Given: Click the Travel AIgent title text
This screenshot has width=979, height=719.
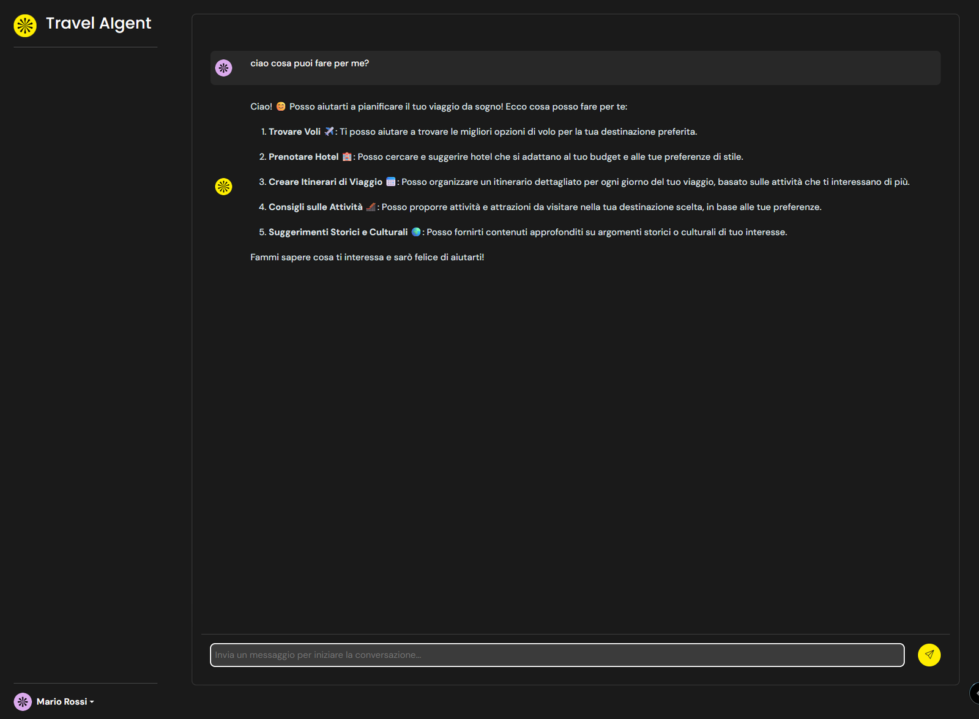Looking at the screenshot, I should 99,23.
